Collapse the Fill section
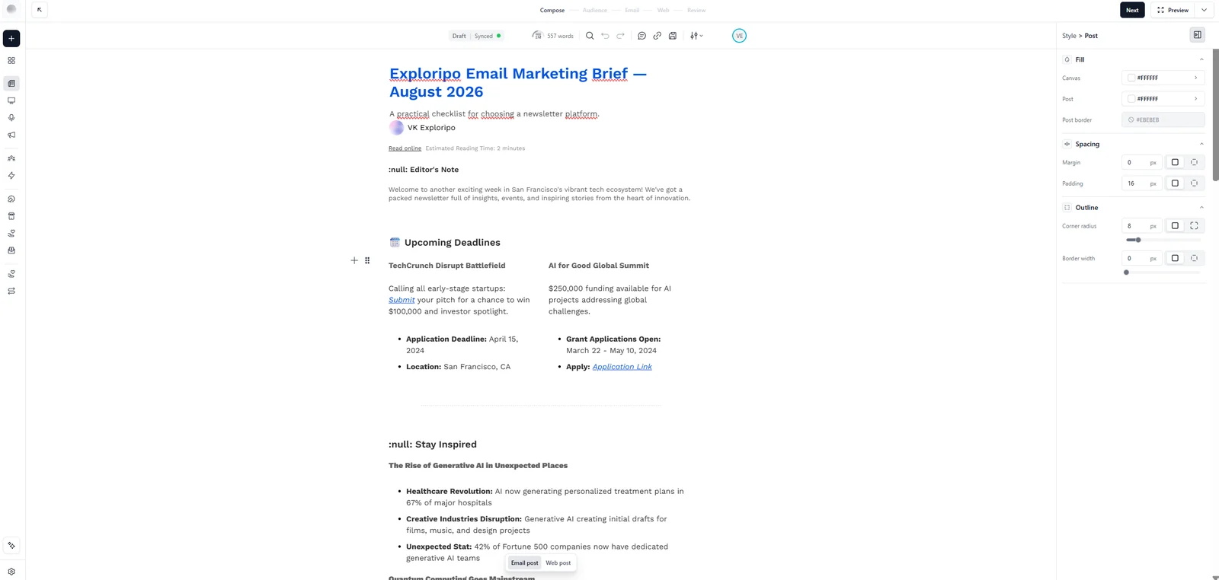 pos(1201,59)
